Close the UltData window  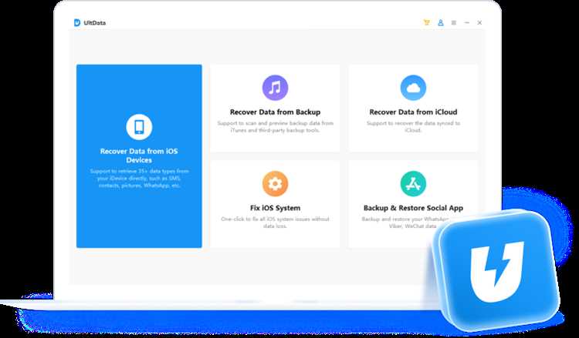coord(479,22)
